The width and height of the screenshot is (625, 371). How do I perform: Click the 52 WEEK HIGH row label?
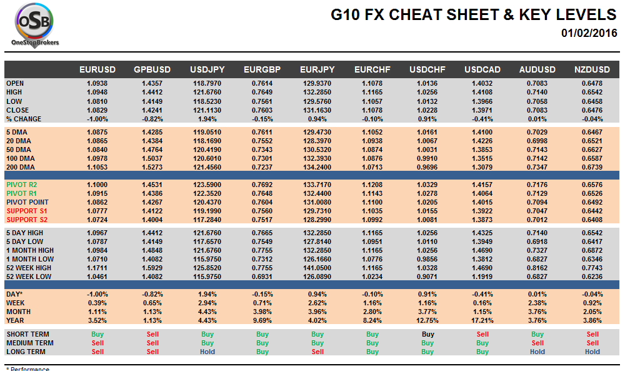click(29, 268)
